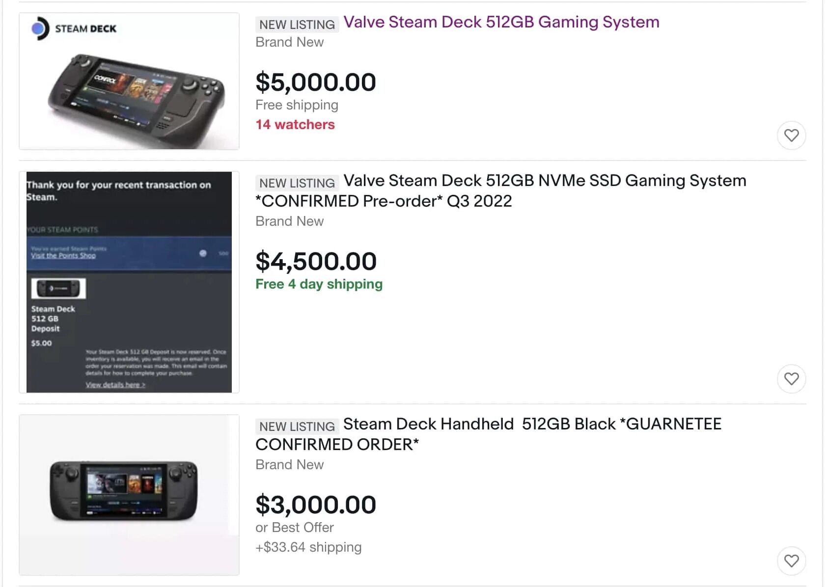Click the front-facing Steam Deck photo thumbnail

[x=129, y=494]
